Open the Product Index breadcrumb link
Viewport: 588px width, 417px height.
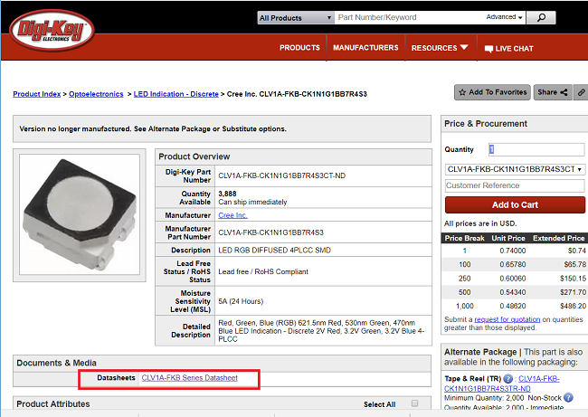point(37,94)
